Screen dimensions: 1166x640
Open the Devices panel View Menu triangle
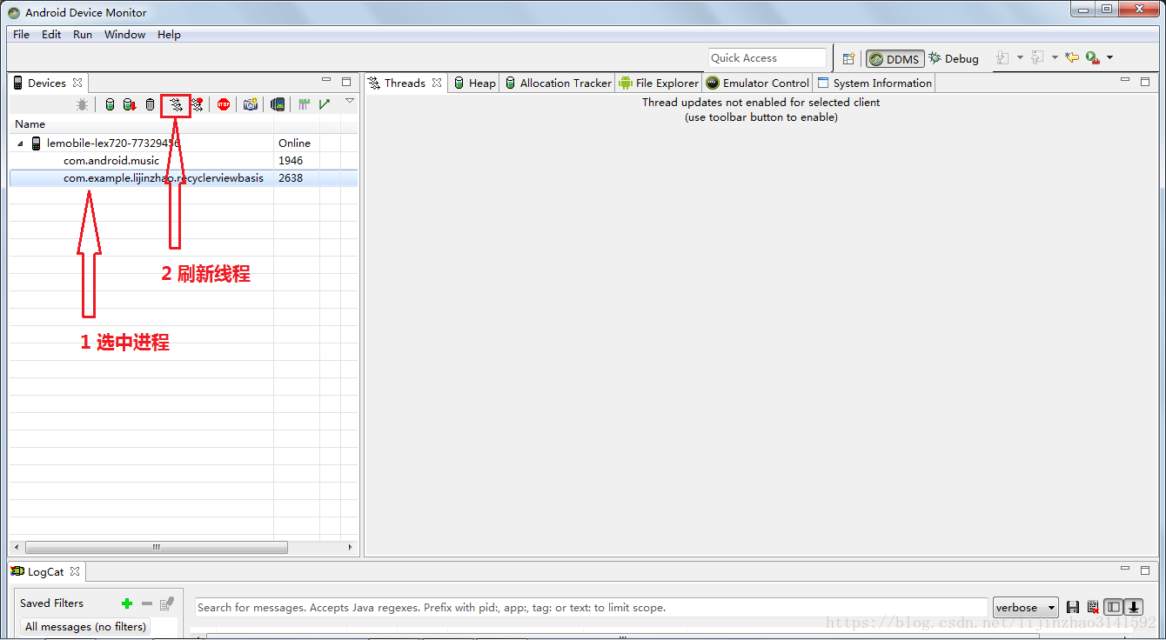pos(350,102)
